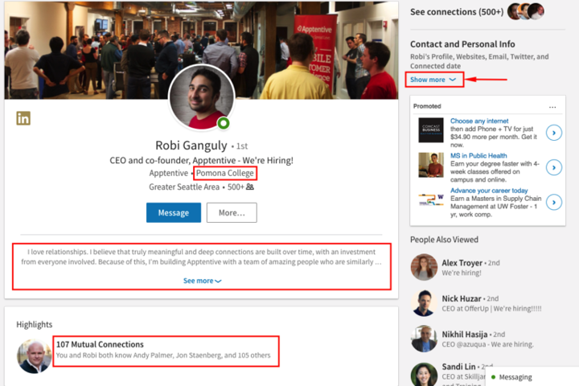Open Advance your career today ad link
The height and width of the screenshot is (386, 579).
(489, 191)
